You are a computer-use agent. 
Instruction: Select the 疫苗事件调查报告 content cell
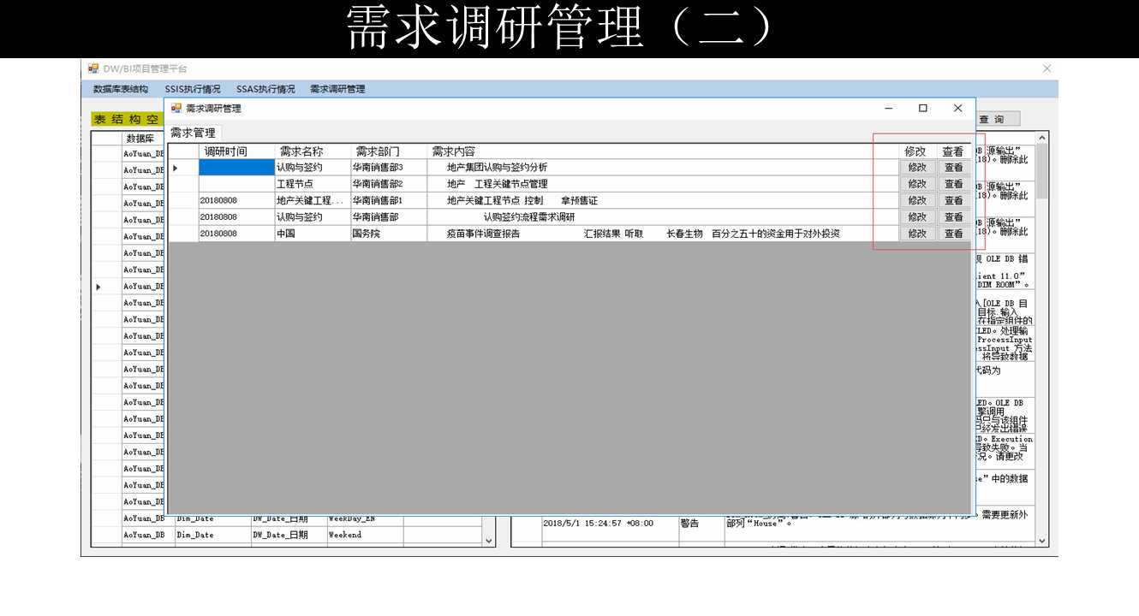click(x=663, y=234)
